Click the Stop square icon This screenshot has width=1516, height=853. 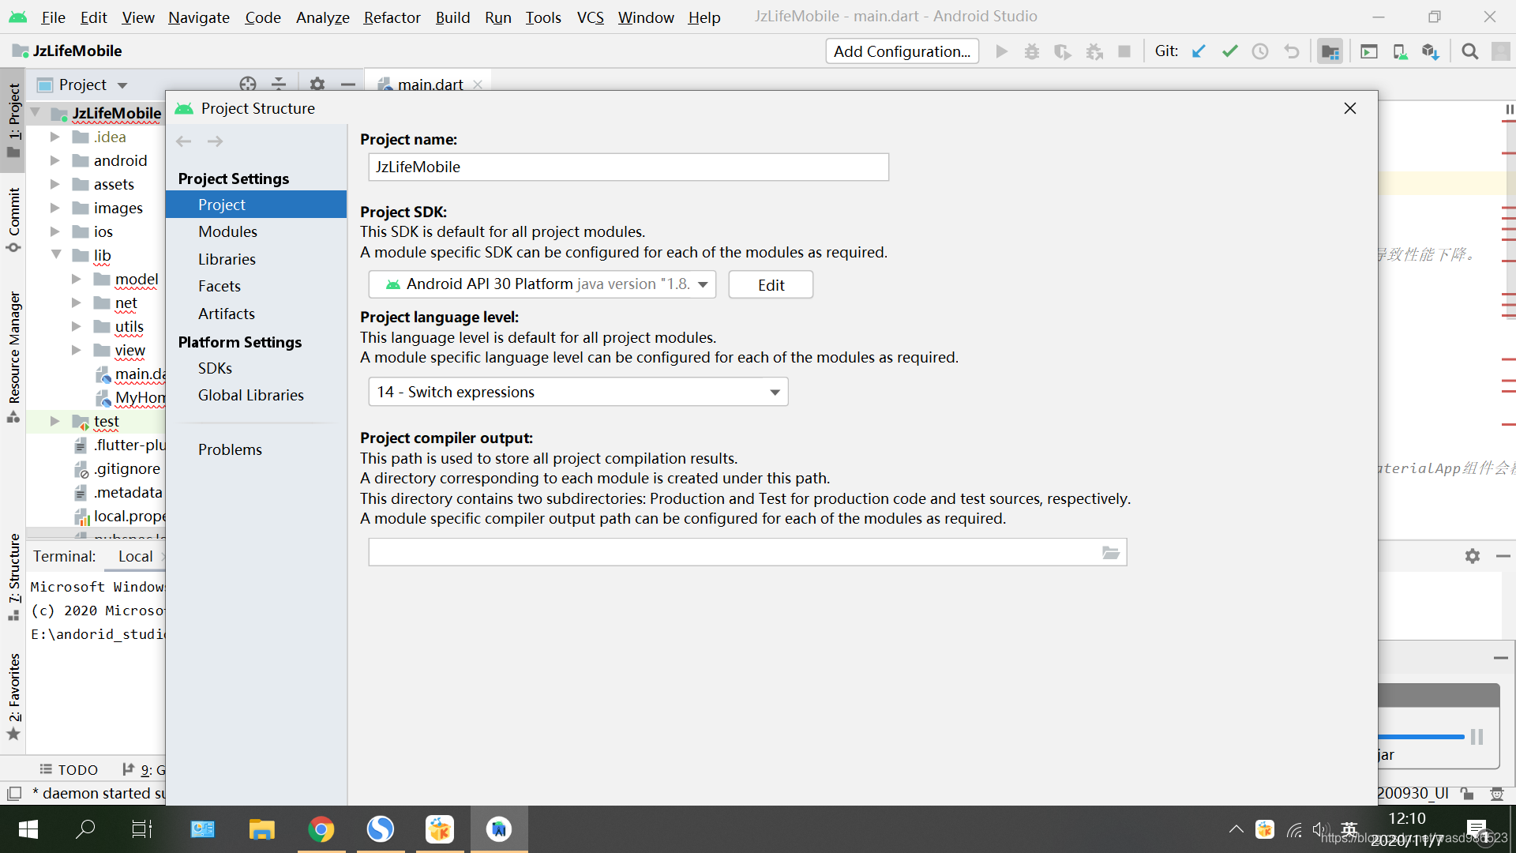pyautogui.click(x=1124, y=51)
